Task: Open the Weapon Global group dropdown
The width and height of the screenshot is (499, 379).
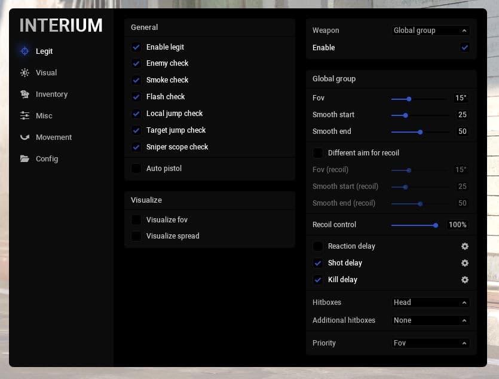Action: point(430,30)
